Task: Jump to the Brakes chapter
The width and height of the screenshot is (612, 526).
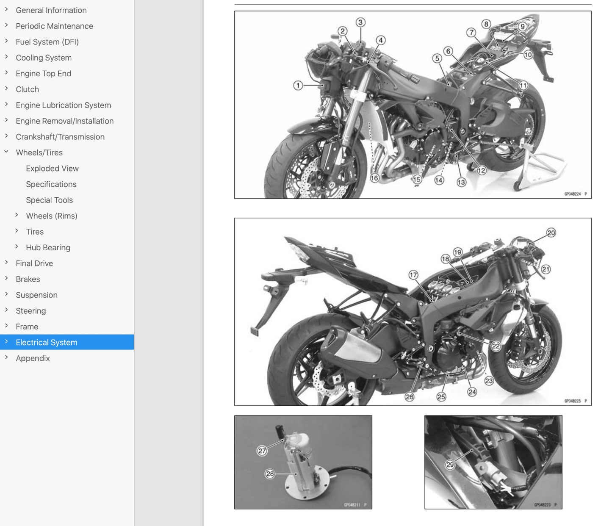Action: coord(28,279)
